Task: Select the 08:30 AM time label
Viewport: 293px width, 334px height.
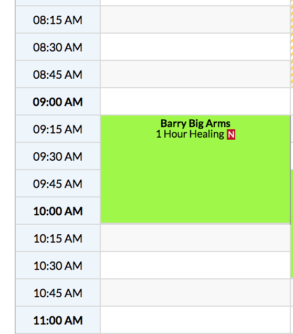Action: pos(57,47)
